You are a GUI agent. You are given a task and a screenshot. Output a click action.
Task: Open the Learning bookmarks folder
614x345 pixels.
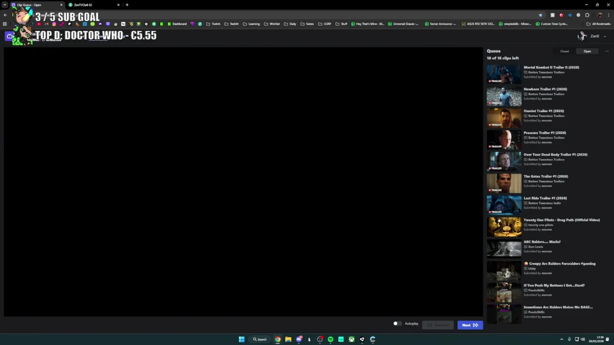(251, 24)
